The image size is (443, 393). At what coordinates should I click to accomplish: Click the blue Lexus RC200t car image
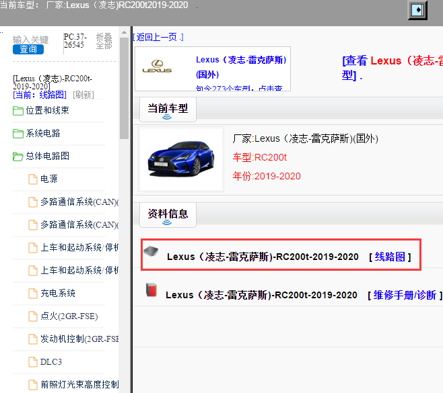tap(181, 159)
